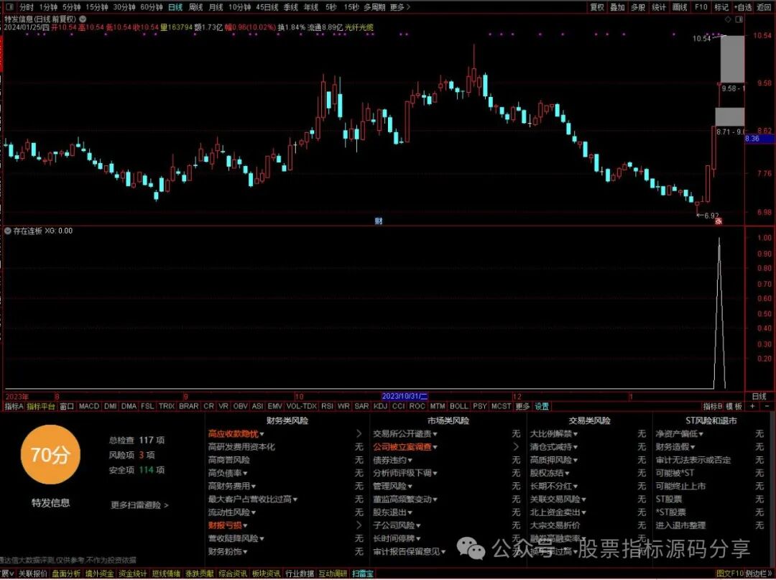
Task: Click the 标记 mark button
Action: click(x=721, y=7)
